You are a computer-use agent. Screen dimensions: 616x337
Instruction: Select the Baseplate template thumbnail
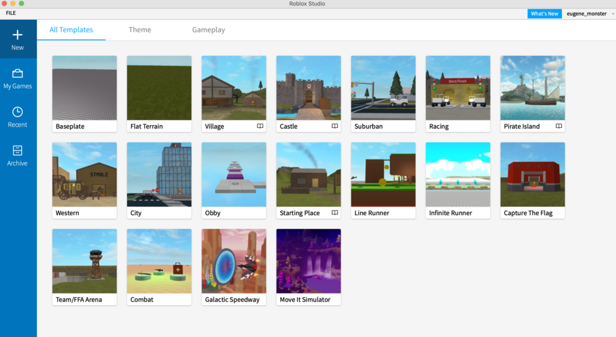coord(84,88)
